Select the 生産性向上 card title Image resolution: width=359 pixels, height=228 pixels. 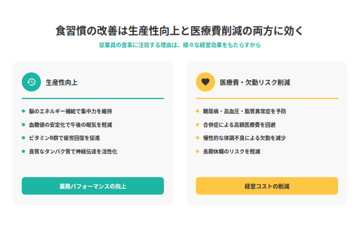62,82
